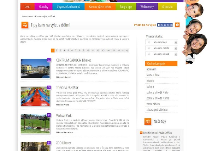The height and width of the screenshot is (151, 212).
Task: Expand the Všechny oblasti dropdown
Action: (176, 54)
